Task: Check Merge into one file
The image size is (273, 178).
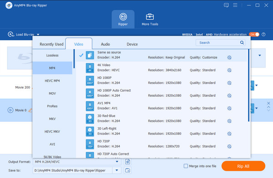Action: [x=186, y=166]
